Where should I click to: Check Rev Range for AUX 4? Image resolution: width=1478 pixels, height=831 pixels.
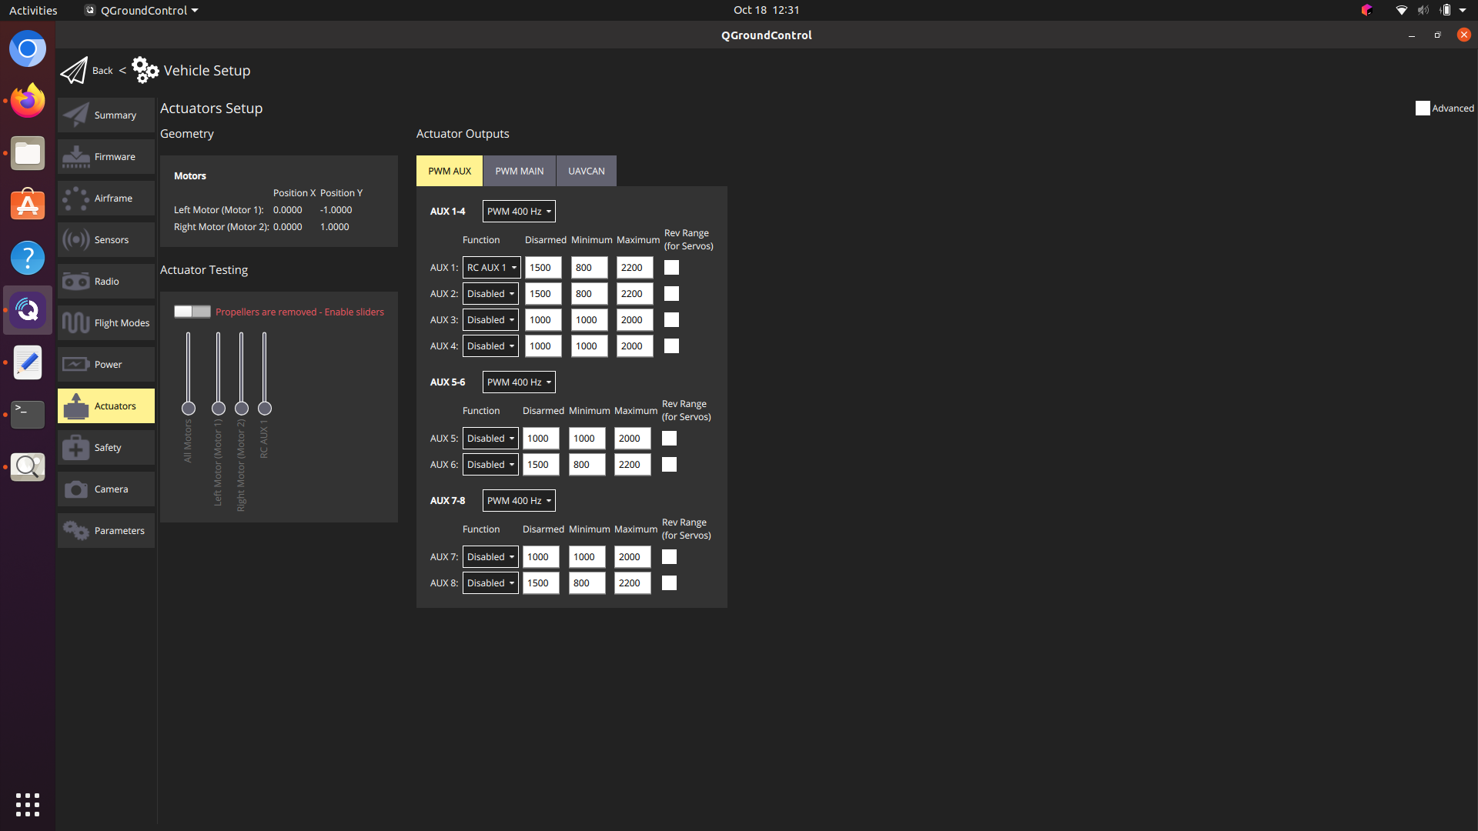pos(671,346)
